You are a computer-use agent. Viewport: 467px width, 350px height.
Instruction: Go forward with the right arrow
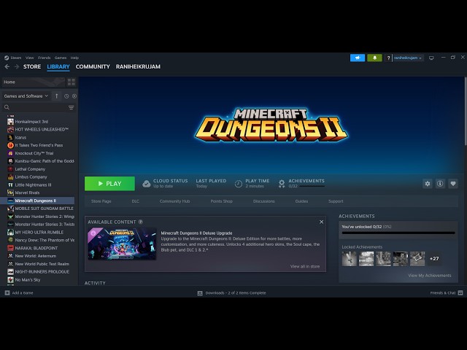click(17, 66)
